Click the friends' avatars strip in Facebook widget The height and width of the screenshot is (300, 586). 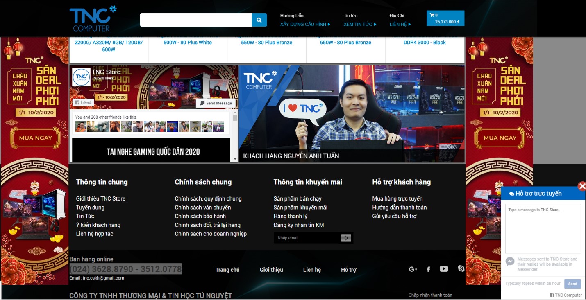pyautogui.click(x=150, y=126)
